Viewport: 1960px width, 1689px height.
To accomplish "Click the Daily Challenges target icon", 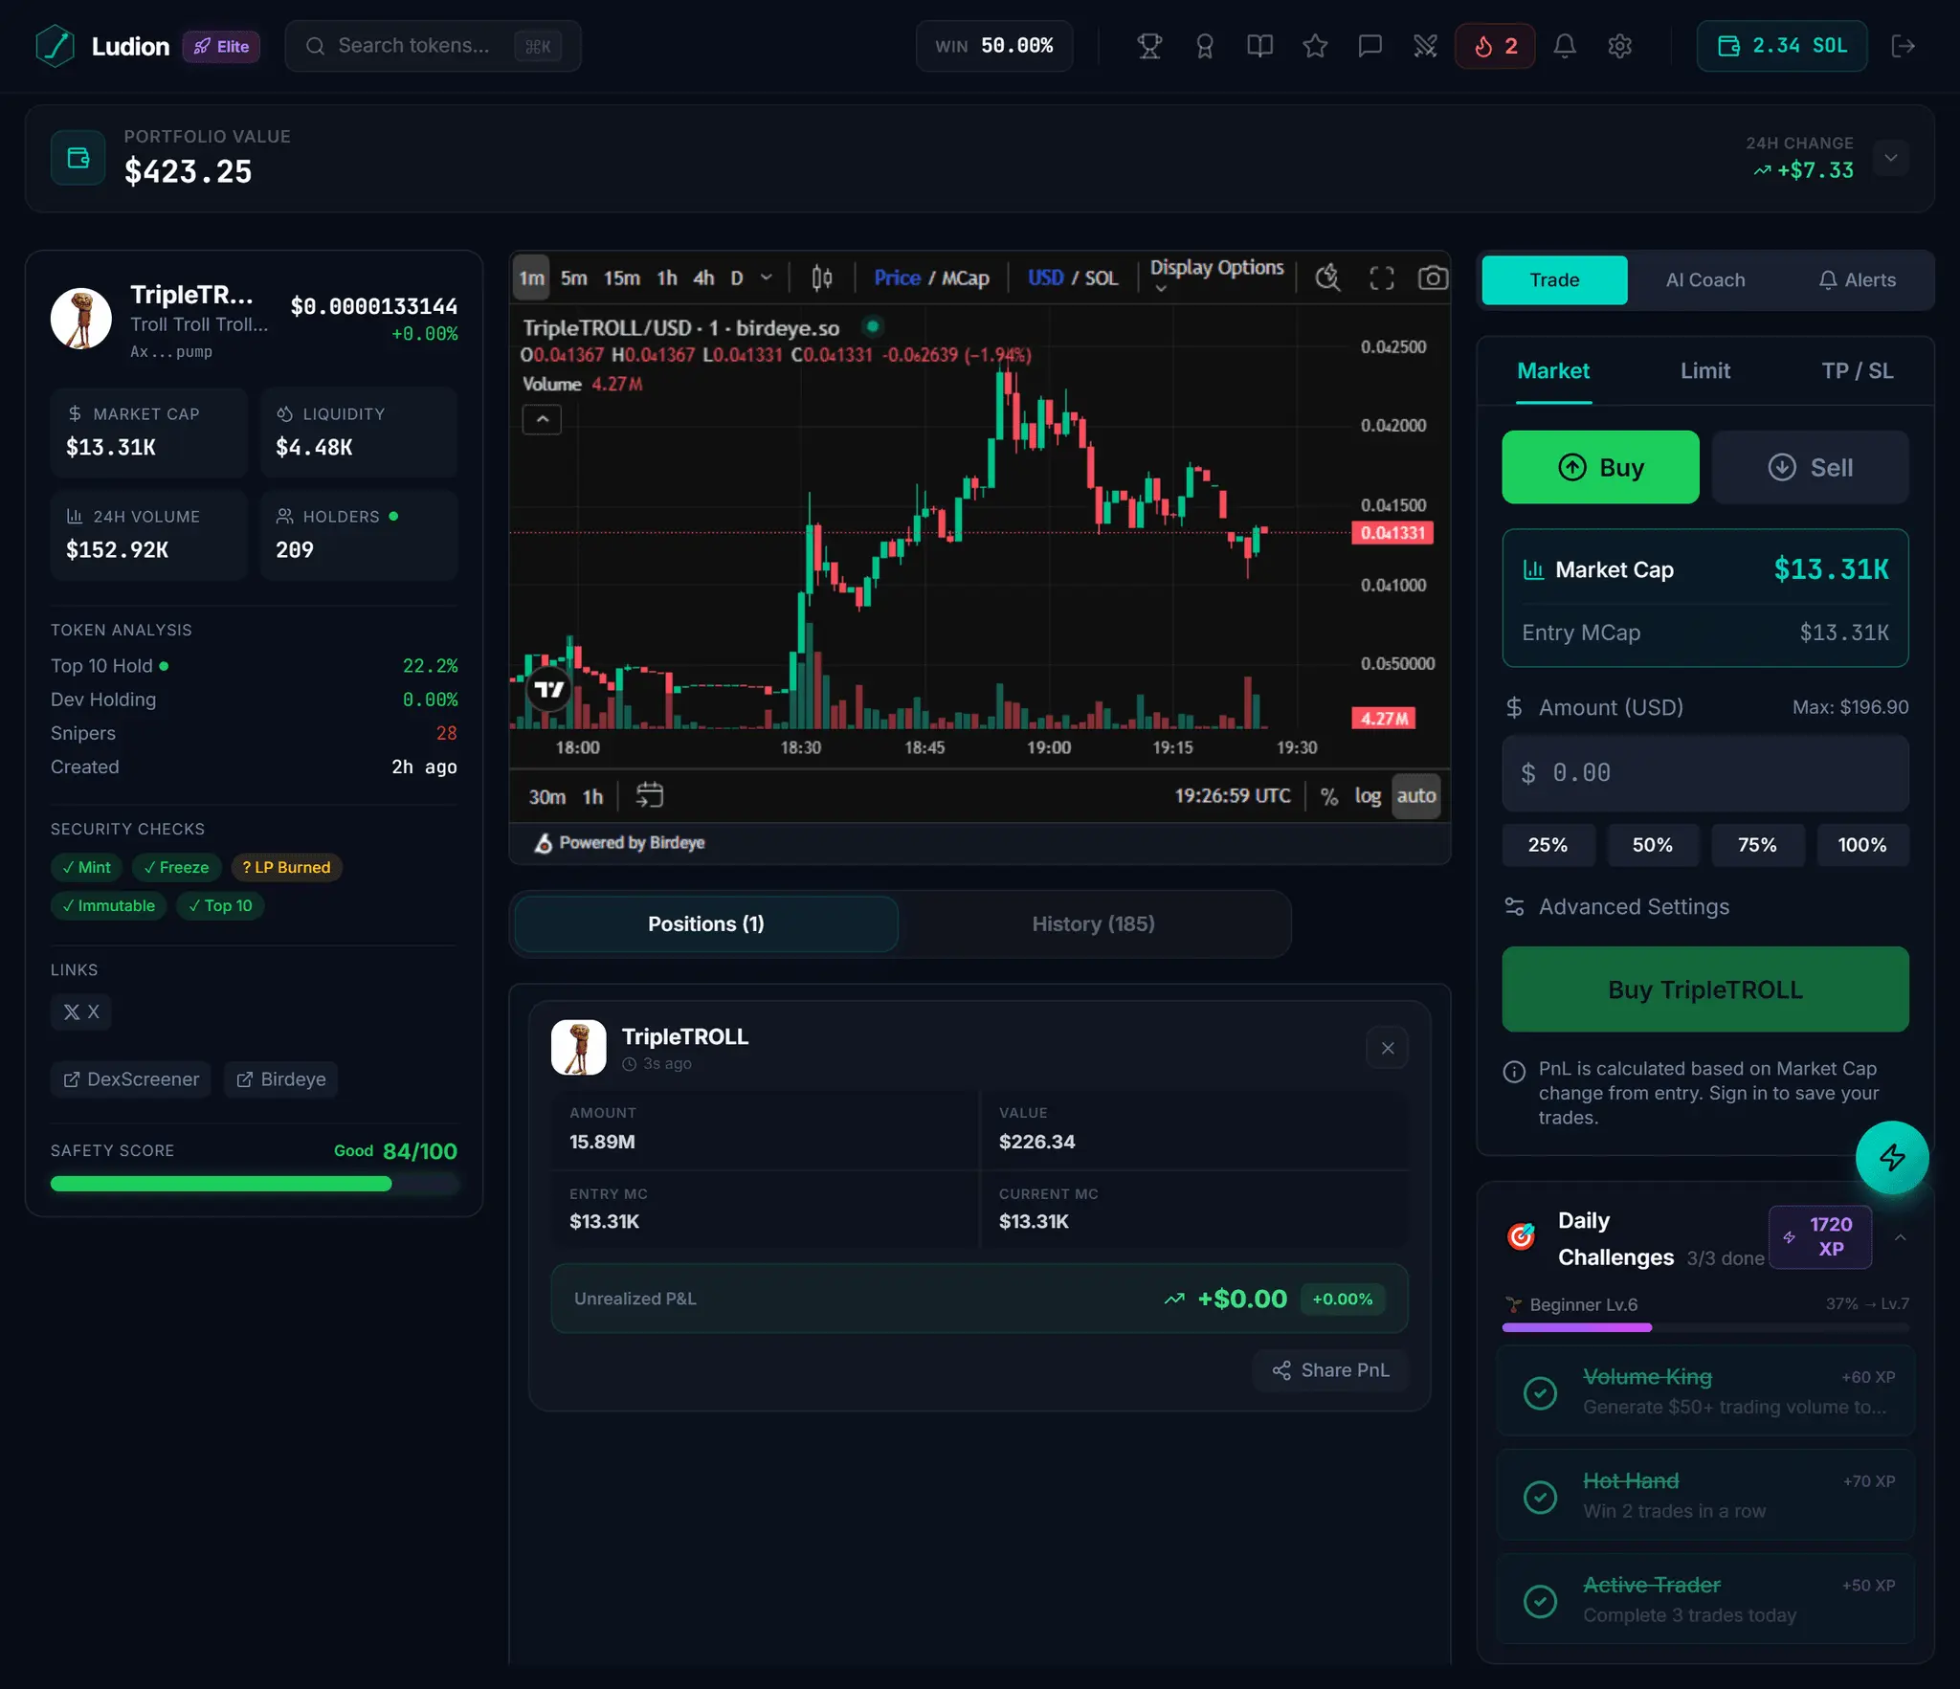I will pos(1522,1236).
